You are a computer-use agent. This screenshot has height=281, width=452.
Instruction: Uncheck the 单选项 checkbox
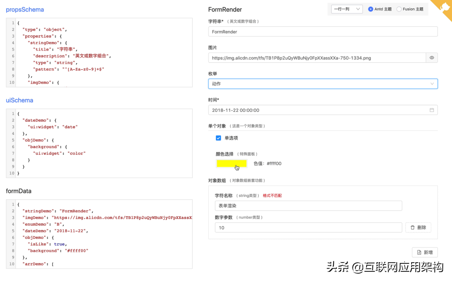click(x=218, y=138)
